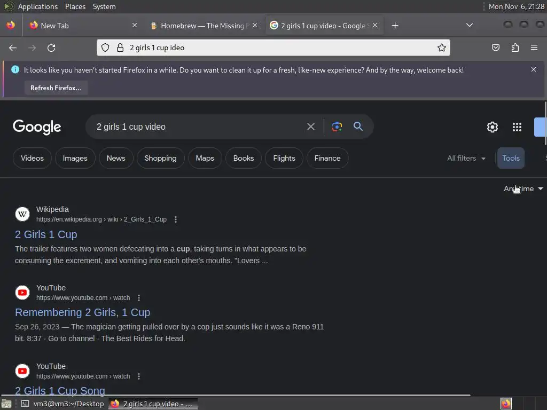
Task: Open the 2 Girls 1 Cup Wikipedia link
Action: click(x=46, y=234)
